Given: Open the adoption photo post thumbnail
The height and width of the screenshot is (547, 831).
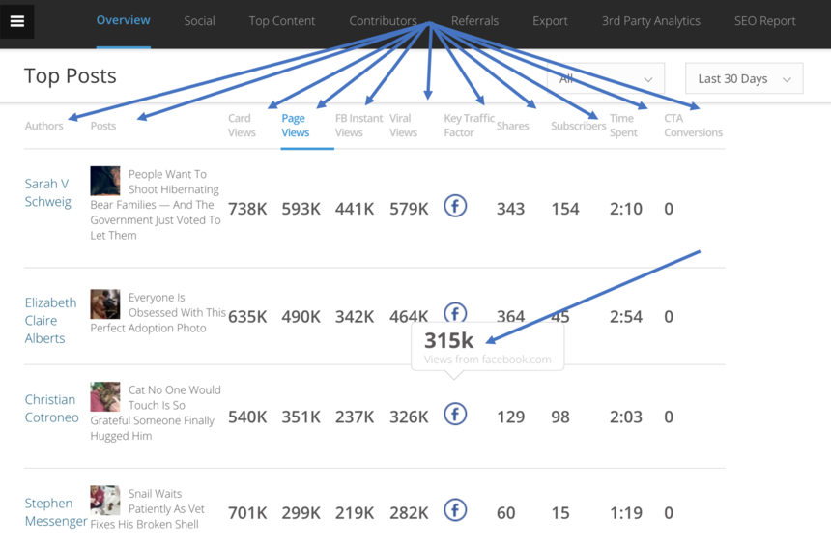Looking at the screenshot, I should [105, 304].
